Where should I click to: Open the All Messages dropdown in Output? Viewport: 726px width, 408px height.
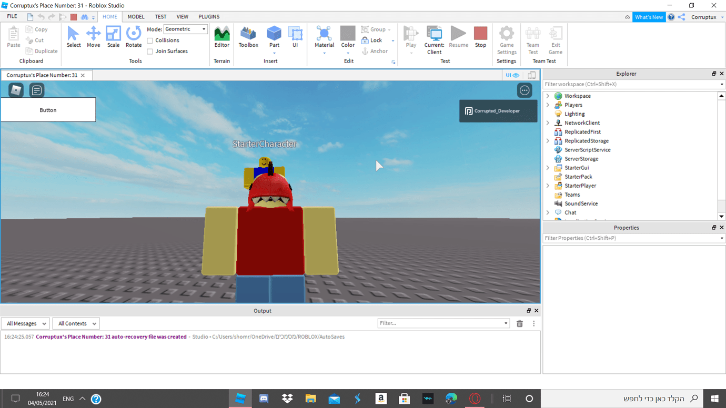[x=25, y=323]
